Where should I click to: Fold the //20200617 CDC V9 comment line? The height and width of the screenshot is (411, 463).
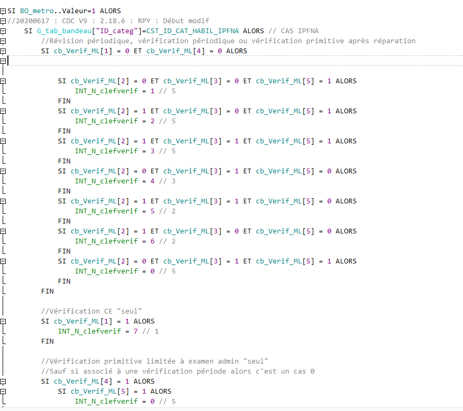(x=3, y=21)
